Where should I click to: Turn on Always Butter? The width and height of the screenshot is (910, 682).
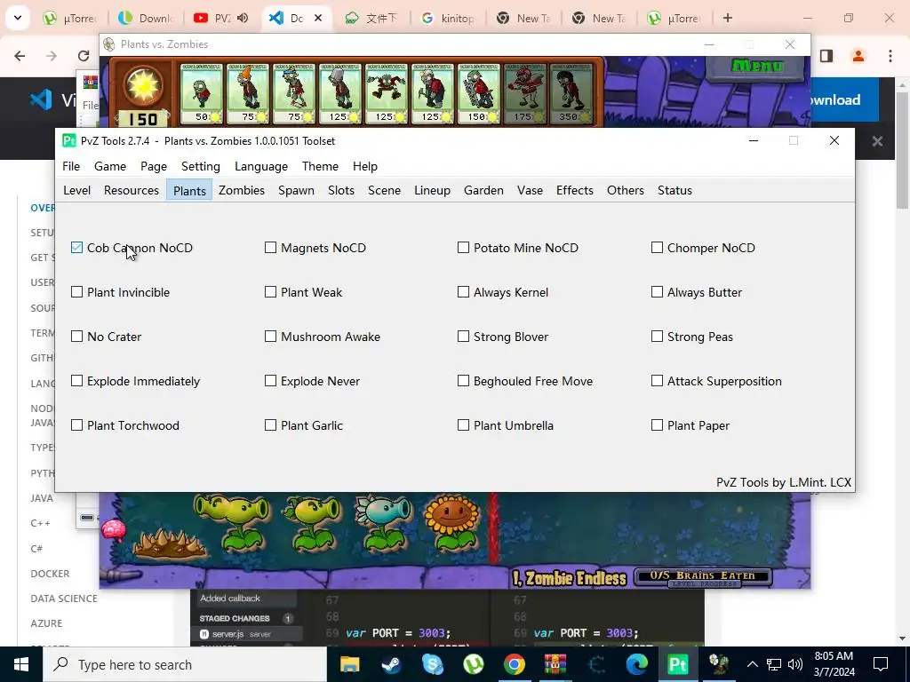[x=657, y=292]
